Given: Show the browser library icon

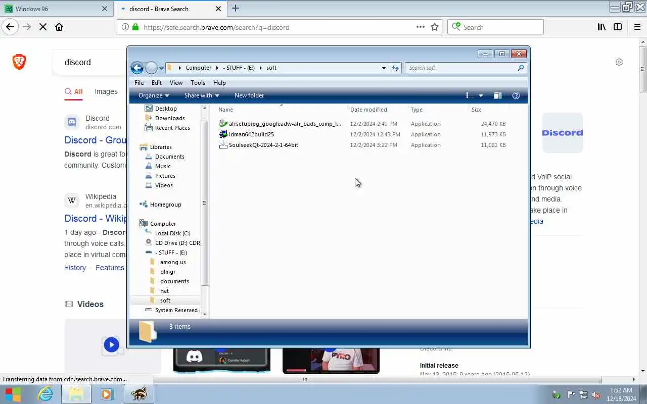Looking at the screenshot, I should tap(602, 27).
